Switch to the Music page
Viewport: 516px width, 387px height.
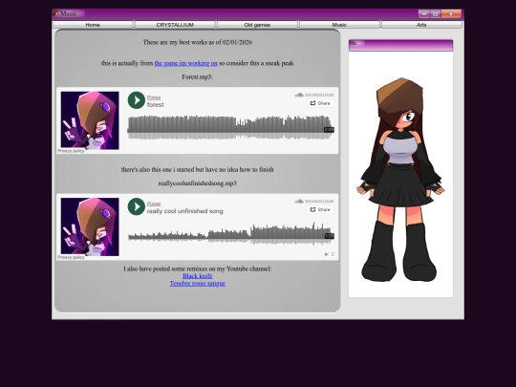coord(339,25)
